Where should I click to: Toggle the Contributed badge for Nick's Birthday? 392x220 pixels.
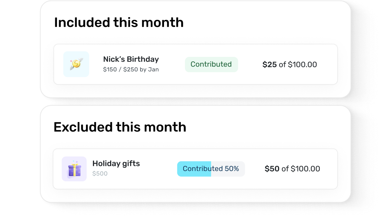click(x=211, y=64)
